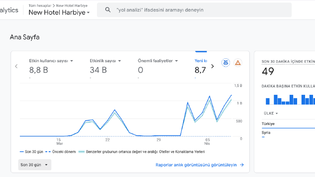Screen dimensions: 315x177
Task: Click the 49 realtime users value
Action: 268,71
